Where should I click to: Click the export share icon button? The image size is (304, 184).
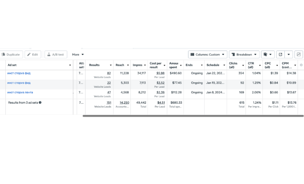[x=280, y=55]
